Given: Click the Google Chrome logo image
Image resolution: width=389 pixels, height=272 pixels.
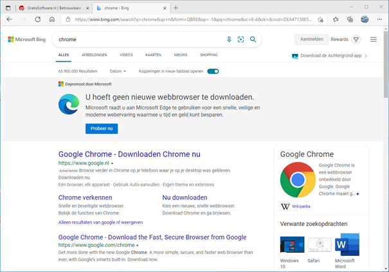Looking at the screenshot, I should 298,179.
